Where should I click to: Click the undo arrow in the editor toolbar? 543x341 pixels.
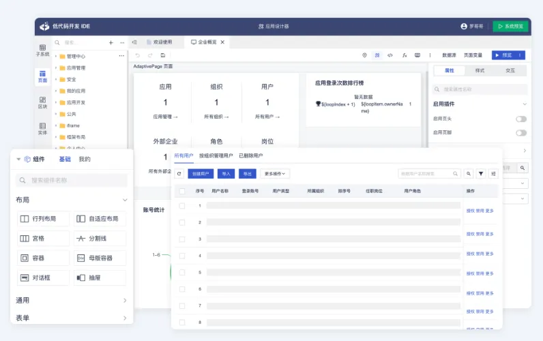[x=138, y=55]
